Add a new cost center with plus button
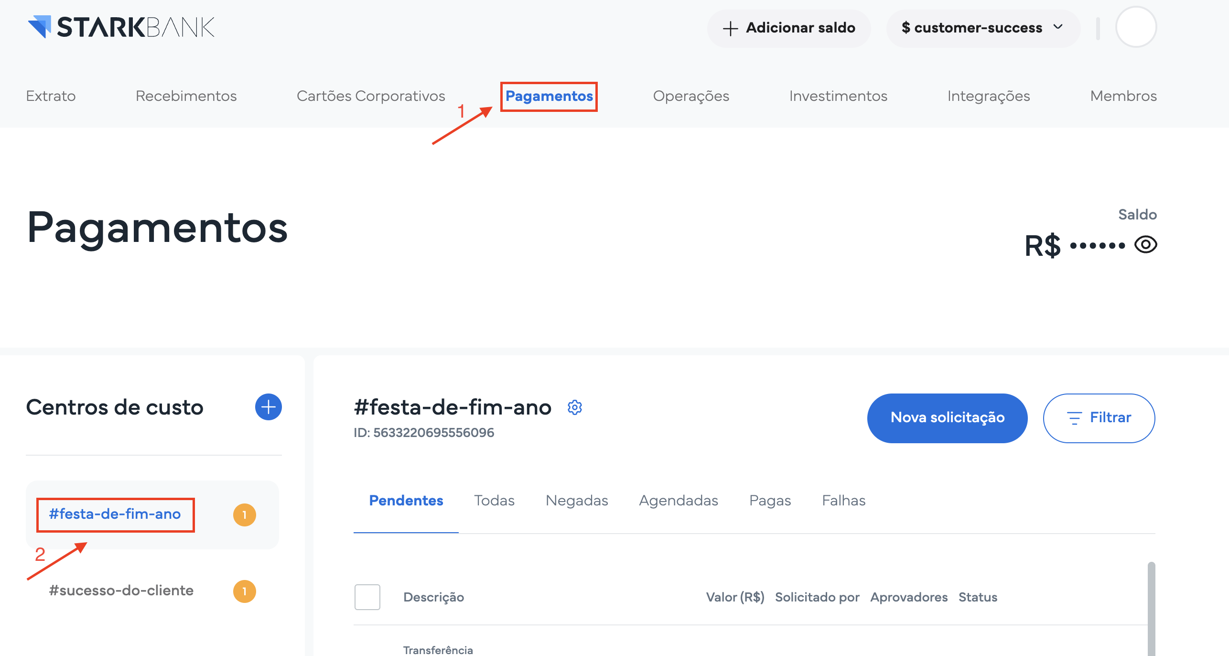Image resolution: width=1229 pixels, height=656 pixels. 268,407
